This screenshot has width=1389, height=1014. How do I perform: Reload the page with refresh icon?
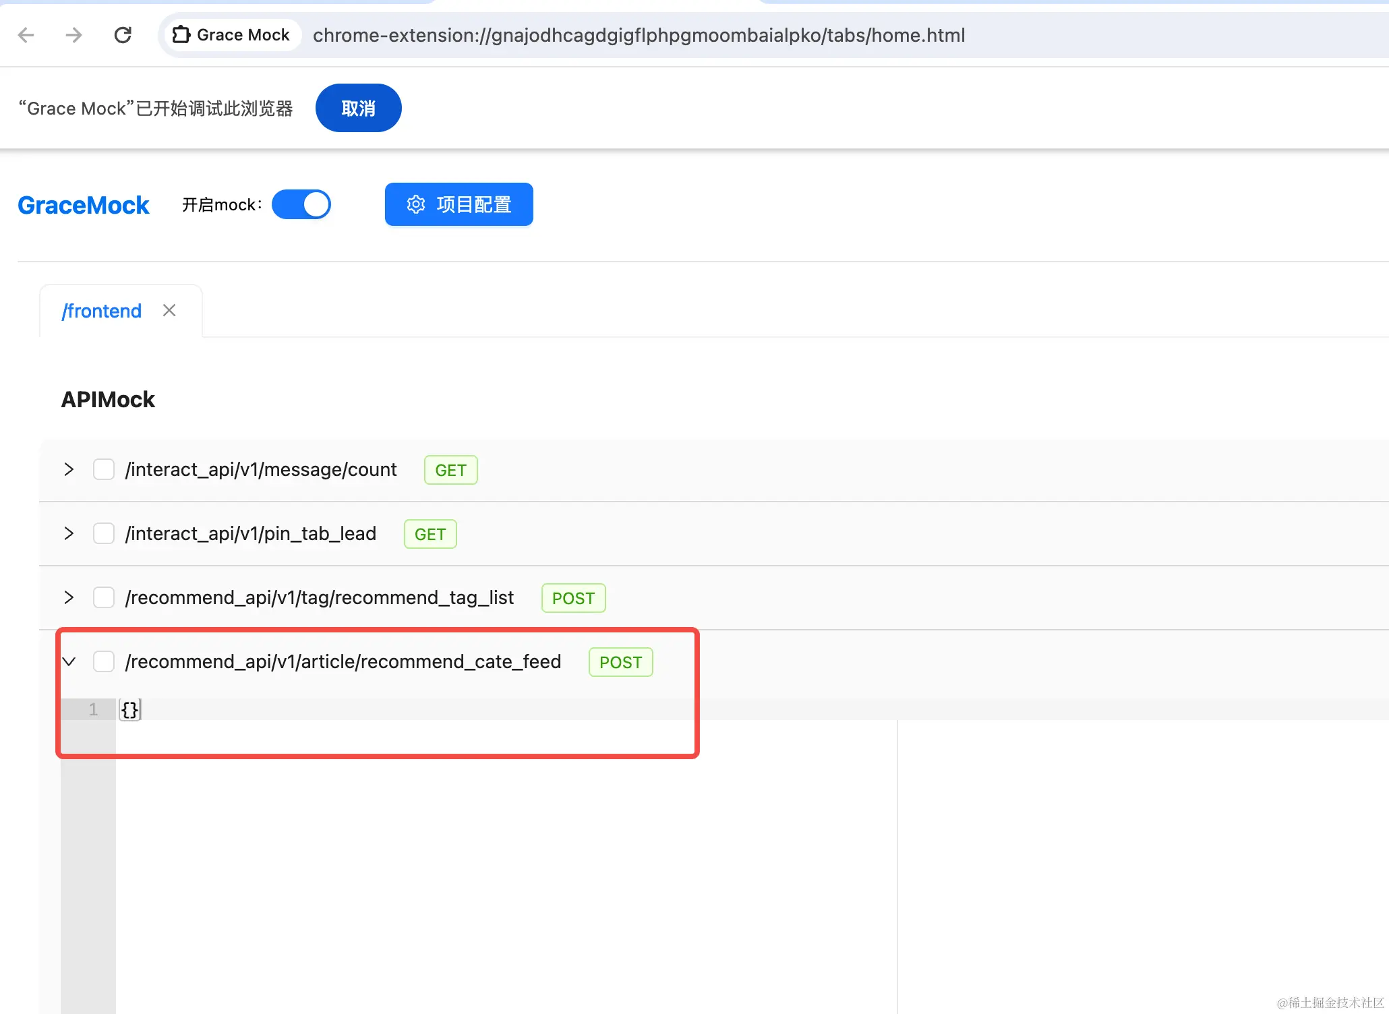tap(123, 35)
